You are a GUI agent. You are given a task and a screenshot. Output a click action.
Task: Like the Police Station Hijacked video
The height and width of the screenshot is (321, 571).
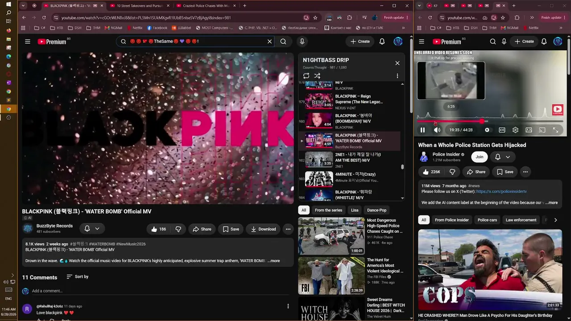(x=431, y=172)
